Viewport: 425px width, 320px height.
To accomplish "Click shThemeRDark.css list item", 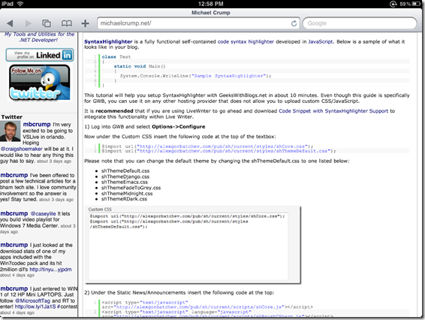I will (x=124, y=199).
